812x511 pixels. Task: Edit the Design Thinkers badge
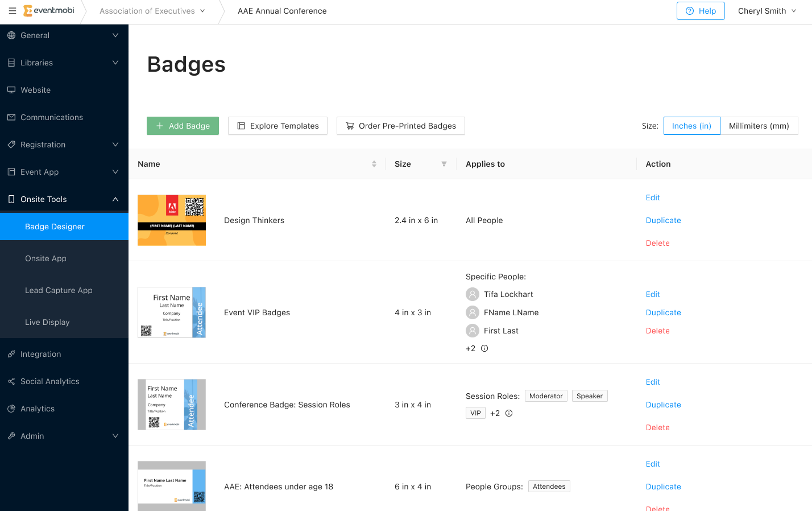click(x=652, y=197)
